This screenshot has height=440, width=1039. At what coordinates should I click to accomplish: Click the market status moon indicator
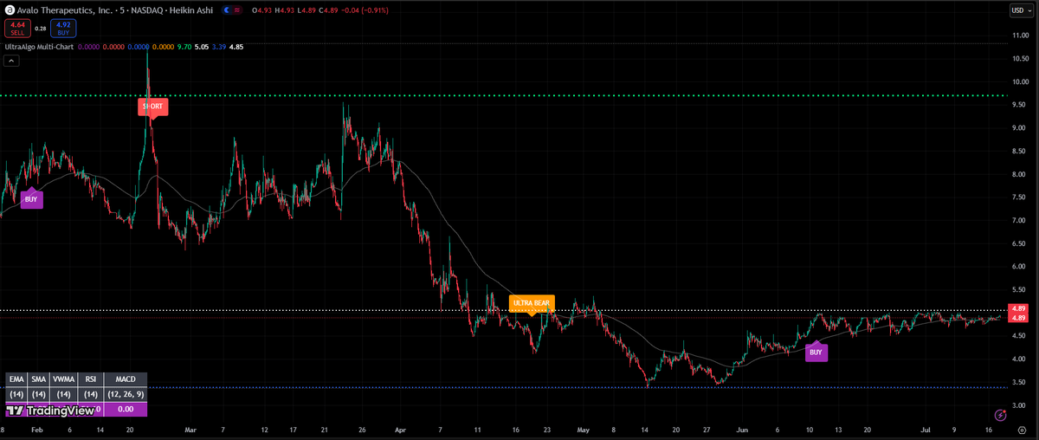(x=227, y=10)
